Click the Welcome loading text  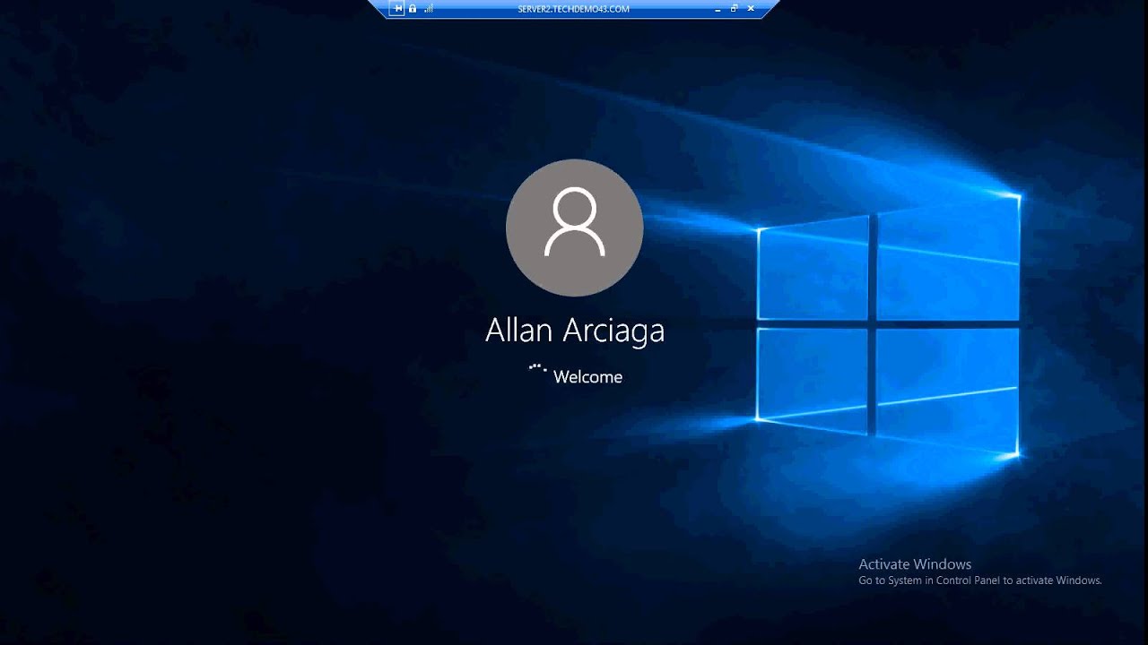click(x=587, y=377)
